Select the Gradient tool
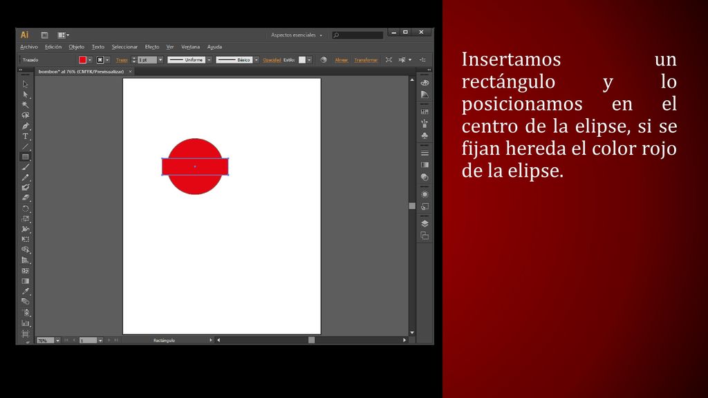Image resolution: width=708 pixels, height=398 pixels. [x=26, y=281]
